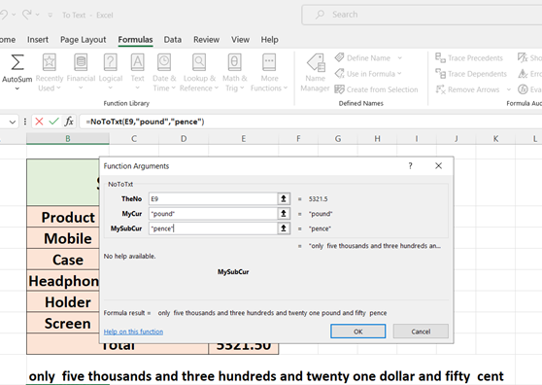Click the Undo icon in the title bar
542x385 pixels.
4,15
